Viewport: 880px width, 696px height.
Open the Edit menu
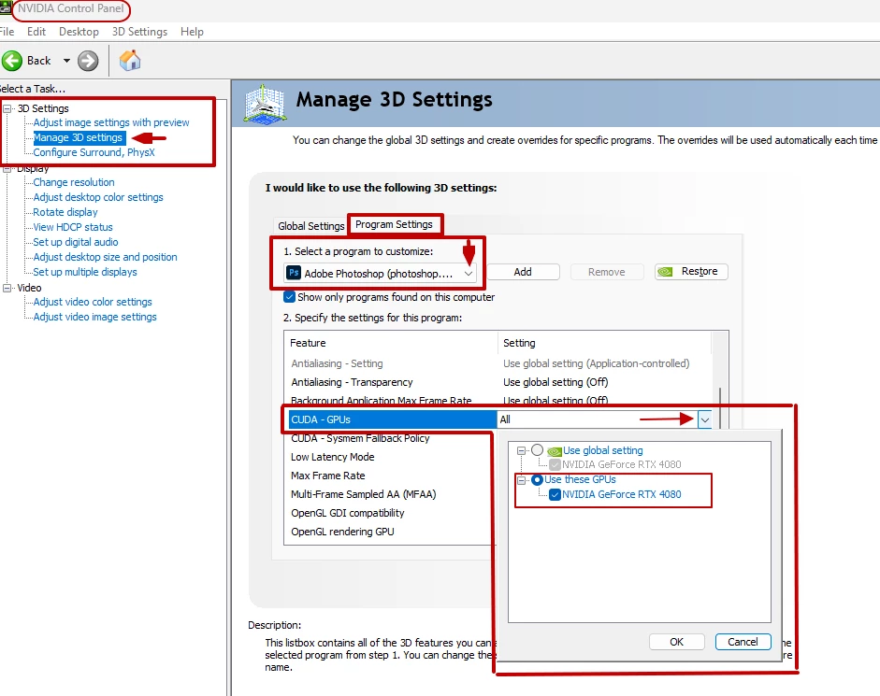pyautogui.click(x=36, y=32)
